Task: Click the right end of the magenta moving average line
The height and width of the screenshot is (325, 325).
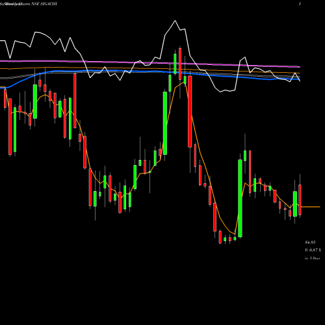Action: click(x=299, y=67)
